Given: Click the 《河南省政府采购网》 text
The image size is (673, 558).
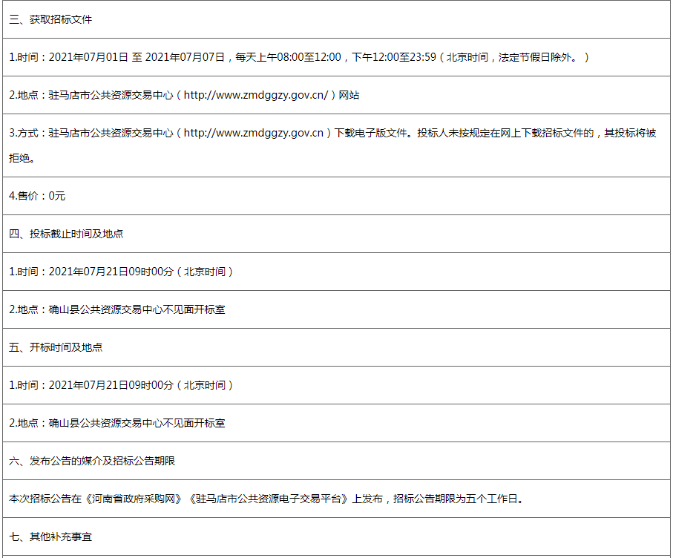Looking at the screenshot, I should tap(134, 499).
